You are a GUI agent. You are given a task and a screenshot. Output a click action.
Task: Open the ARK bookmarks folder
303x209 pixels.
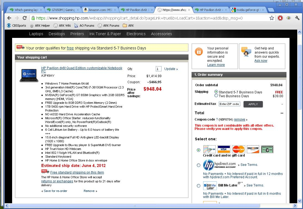tap(128, 26)
